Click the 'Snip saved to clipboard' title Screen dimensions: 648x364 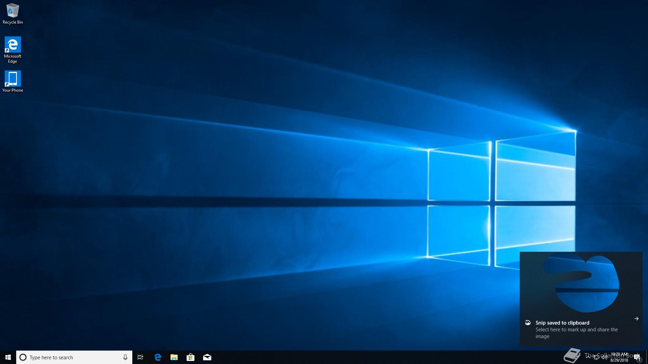[562, 323]
